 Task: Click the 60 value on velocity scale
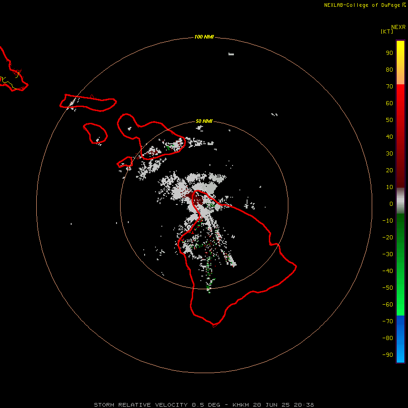click(389, 103)
